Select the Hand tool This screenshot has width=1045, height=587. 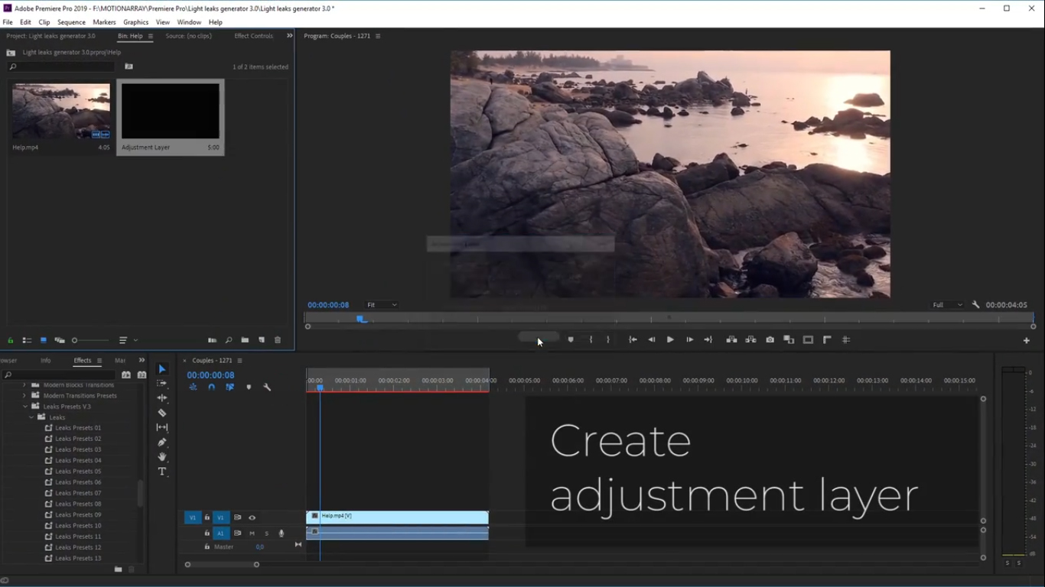(x=161, y=456)
